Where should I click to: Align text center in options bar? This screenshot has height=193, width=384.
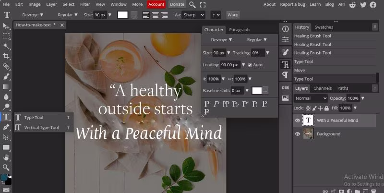point(155,15)
